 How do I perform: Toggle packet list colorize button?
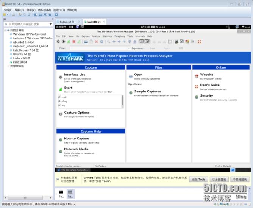coord(142,41)
